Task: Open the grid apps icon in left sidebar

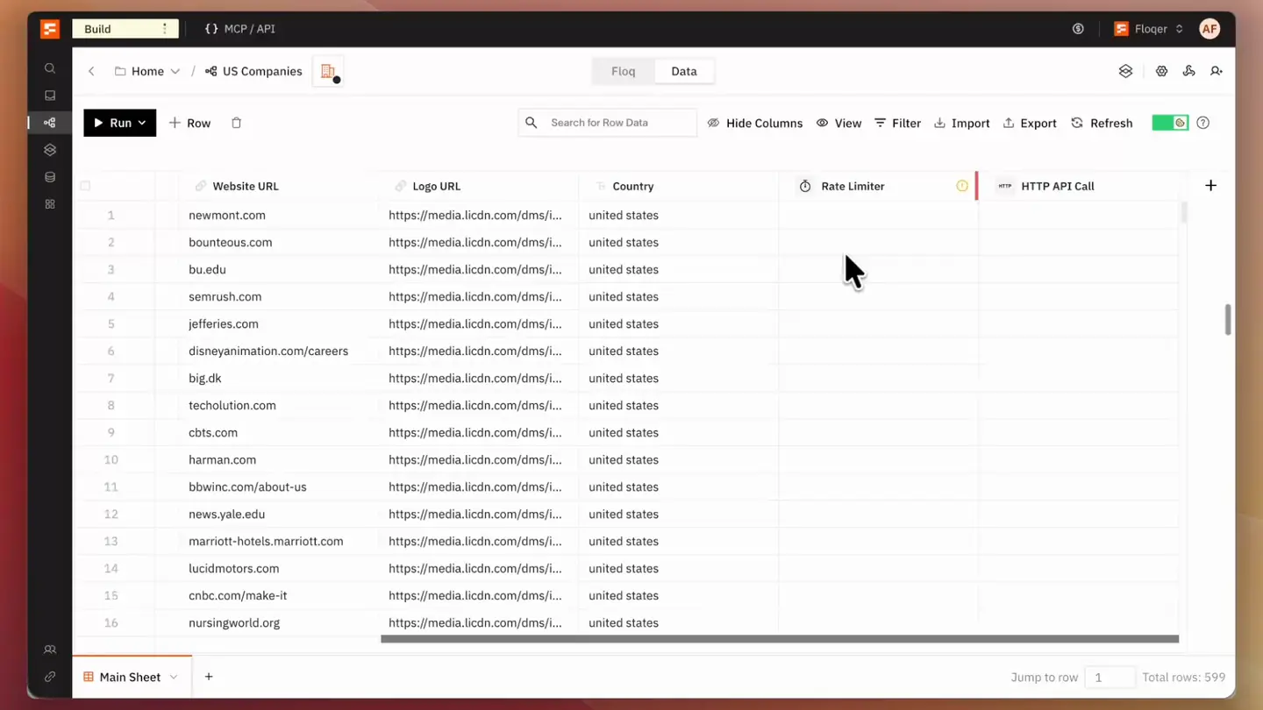Action: point(50,204)
